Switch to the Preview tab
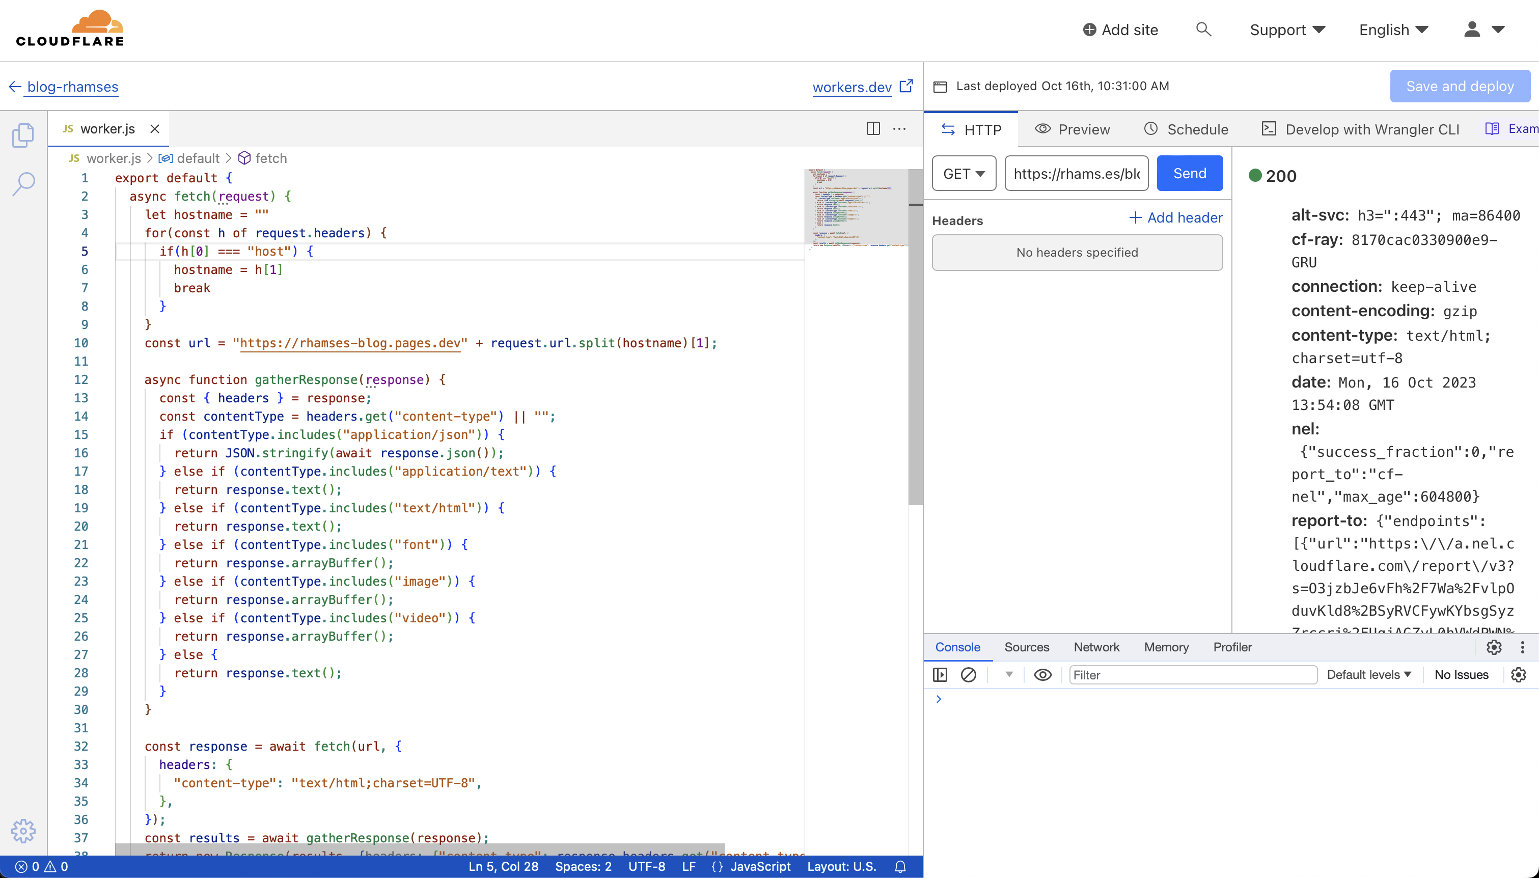1539x878 pixels. [x=1072, y=128]
